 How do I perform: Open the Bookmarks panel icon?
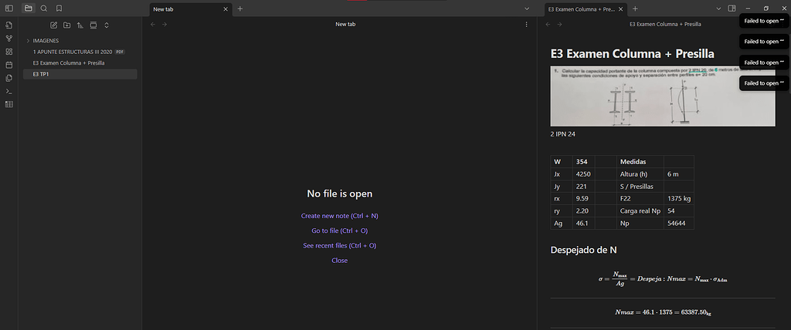[59, 8]
